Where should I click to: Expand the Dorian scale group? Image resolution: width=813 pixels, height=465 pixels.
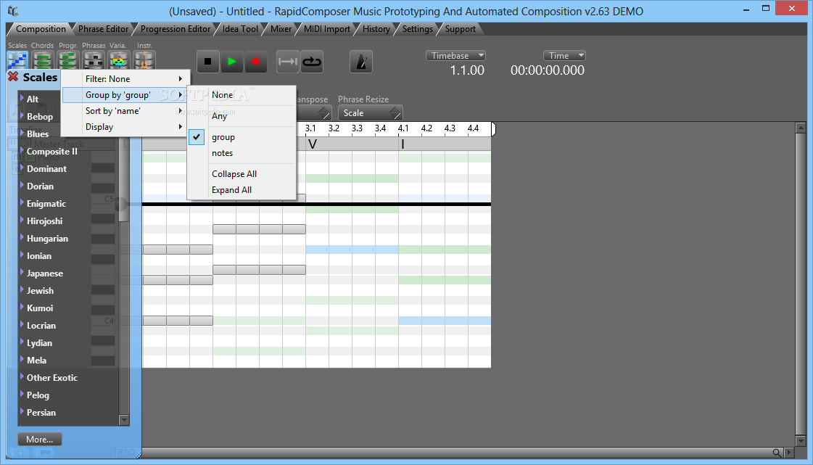point(22,185)
